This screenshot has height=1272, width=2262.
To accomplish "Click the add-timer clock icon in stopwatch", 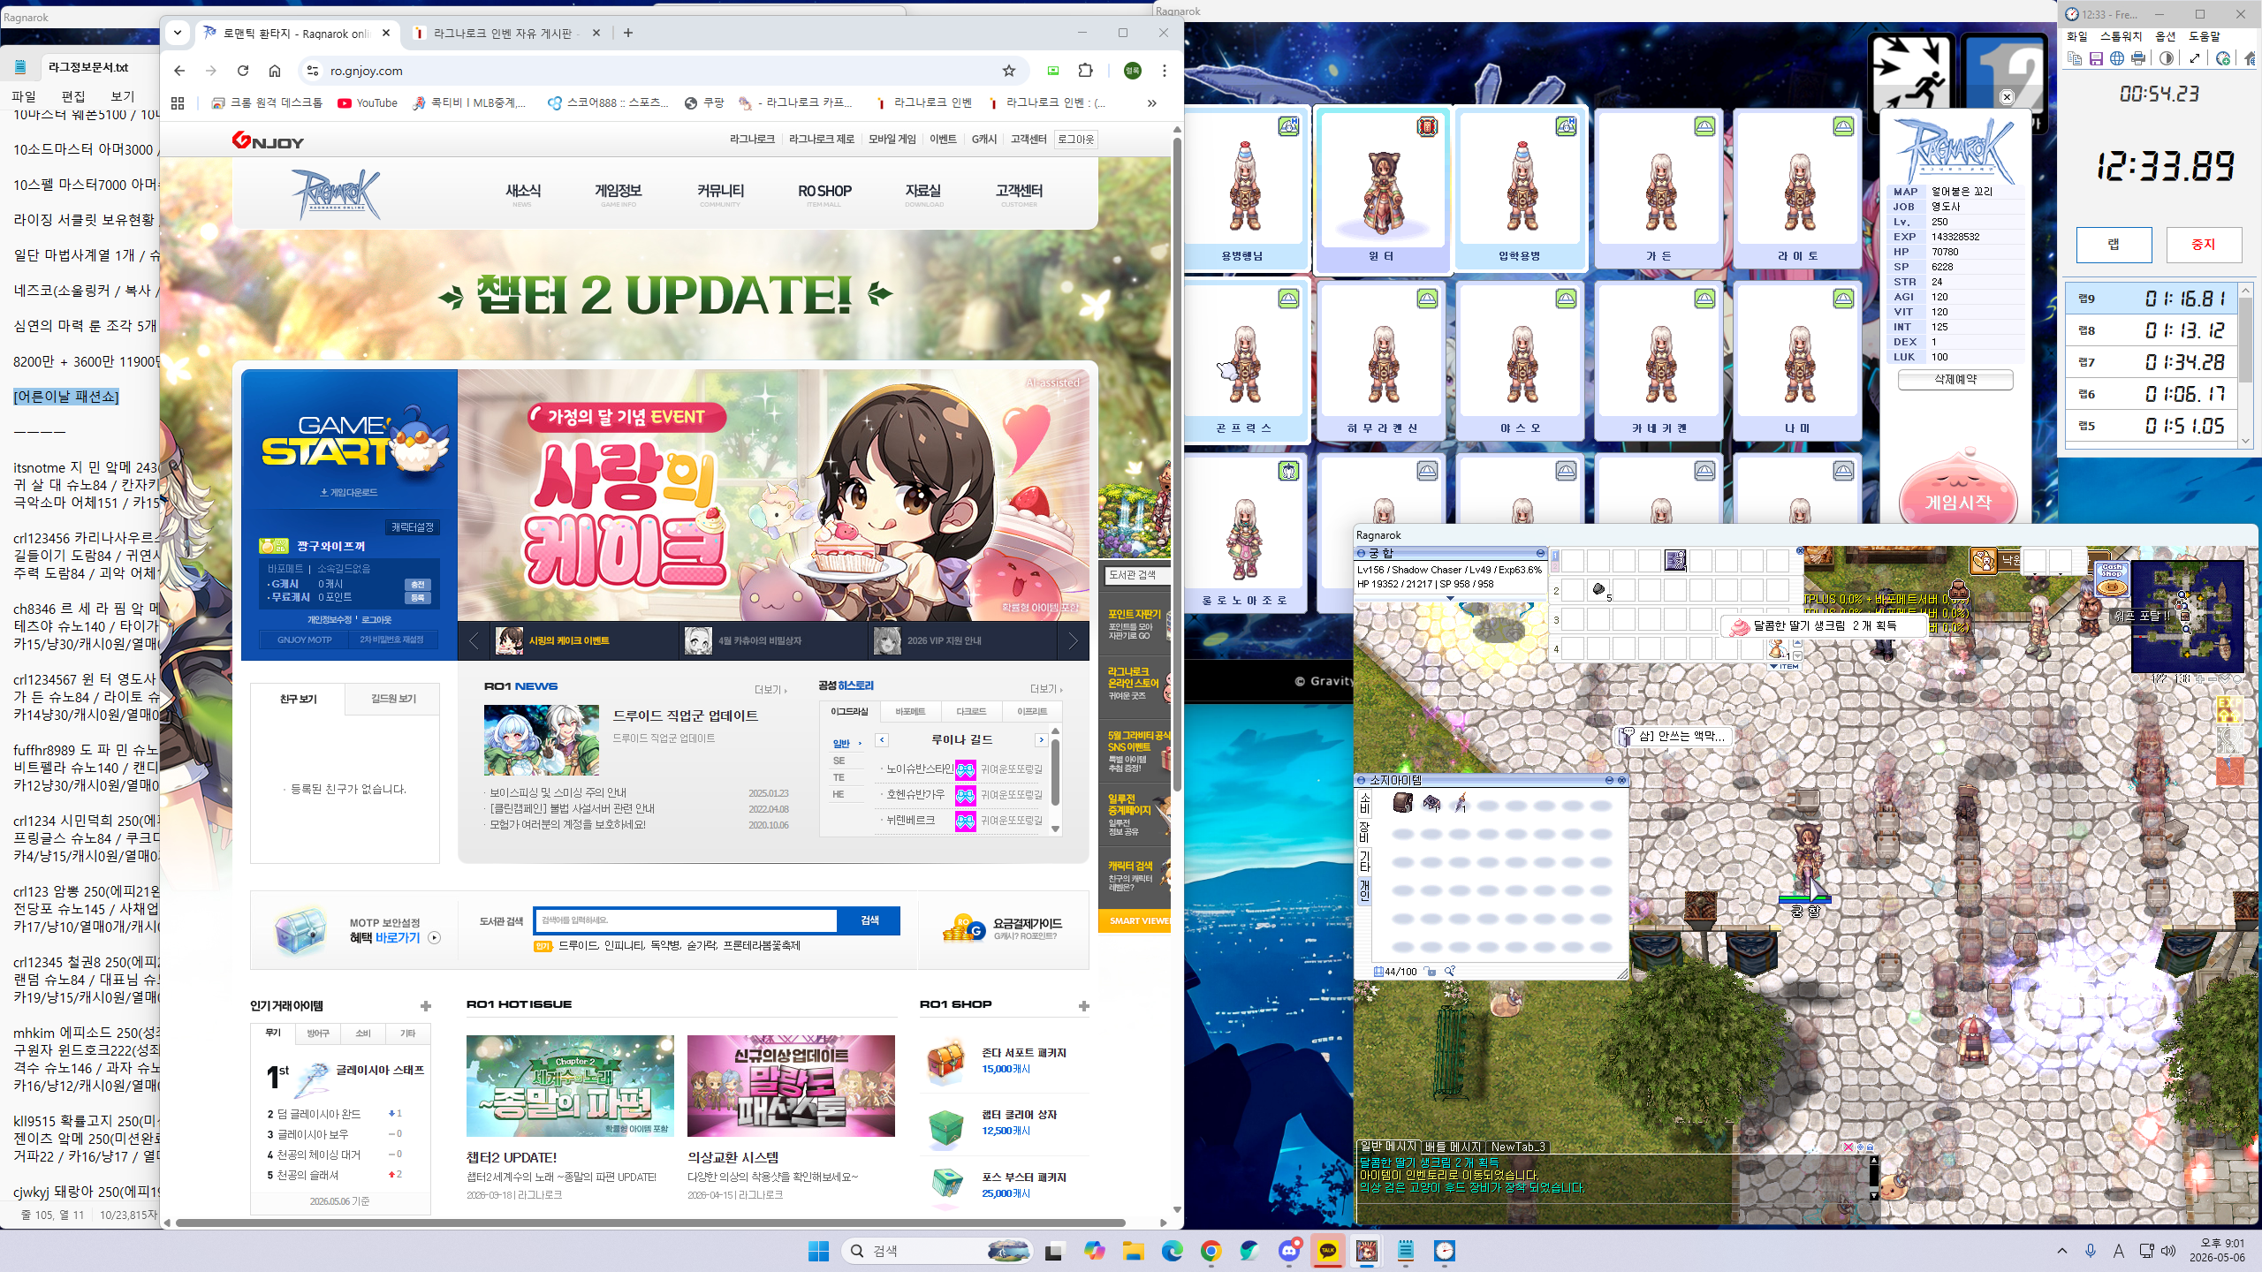I will (x=2223, y=58).
